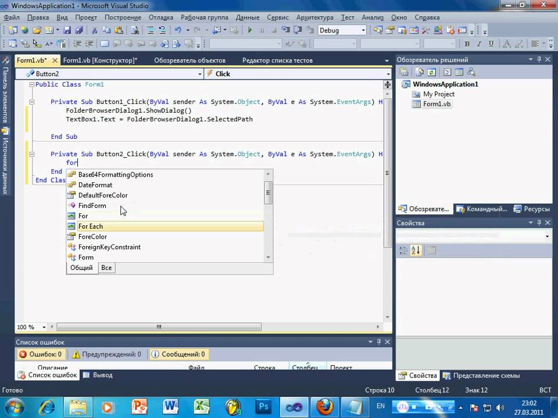The width and height of the screenshot is (558, 418).
Task: Open the Click method name dropdown
Action: tap(388, 74)
